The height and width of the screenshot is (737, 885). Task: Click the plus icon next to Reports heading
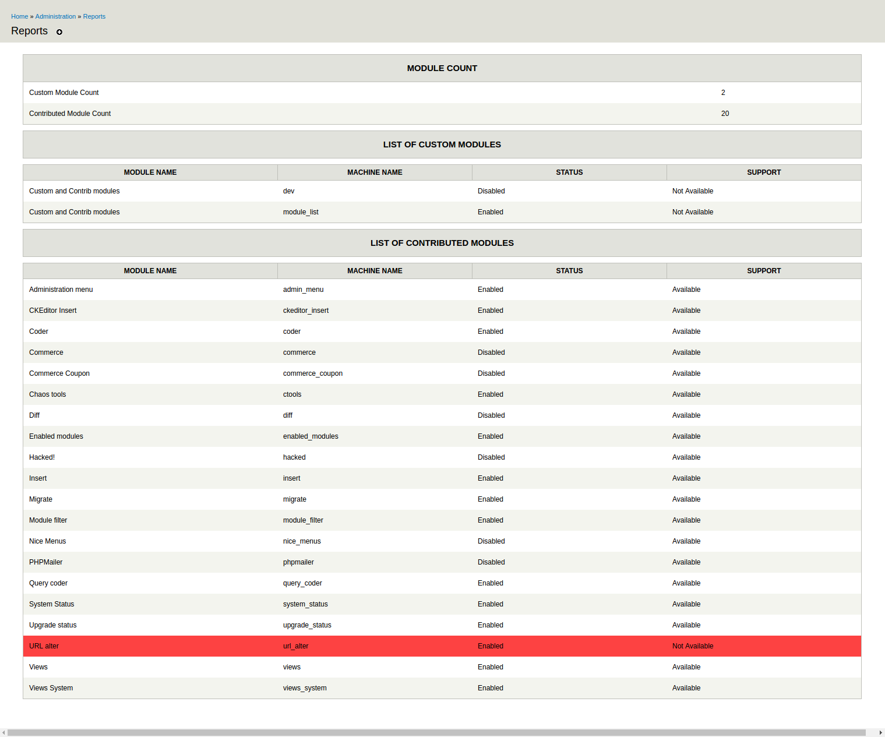click(x=59, y=33)
